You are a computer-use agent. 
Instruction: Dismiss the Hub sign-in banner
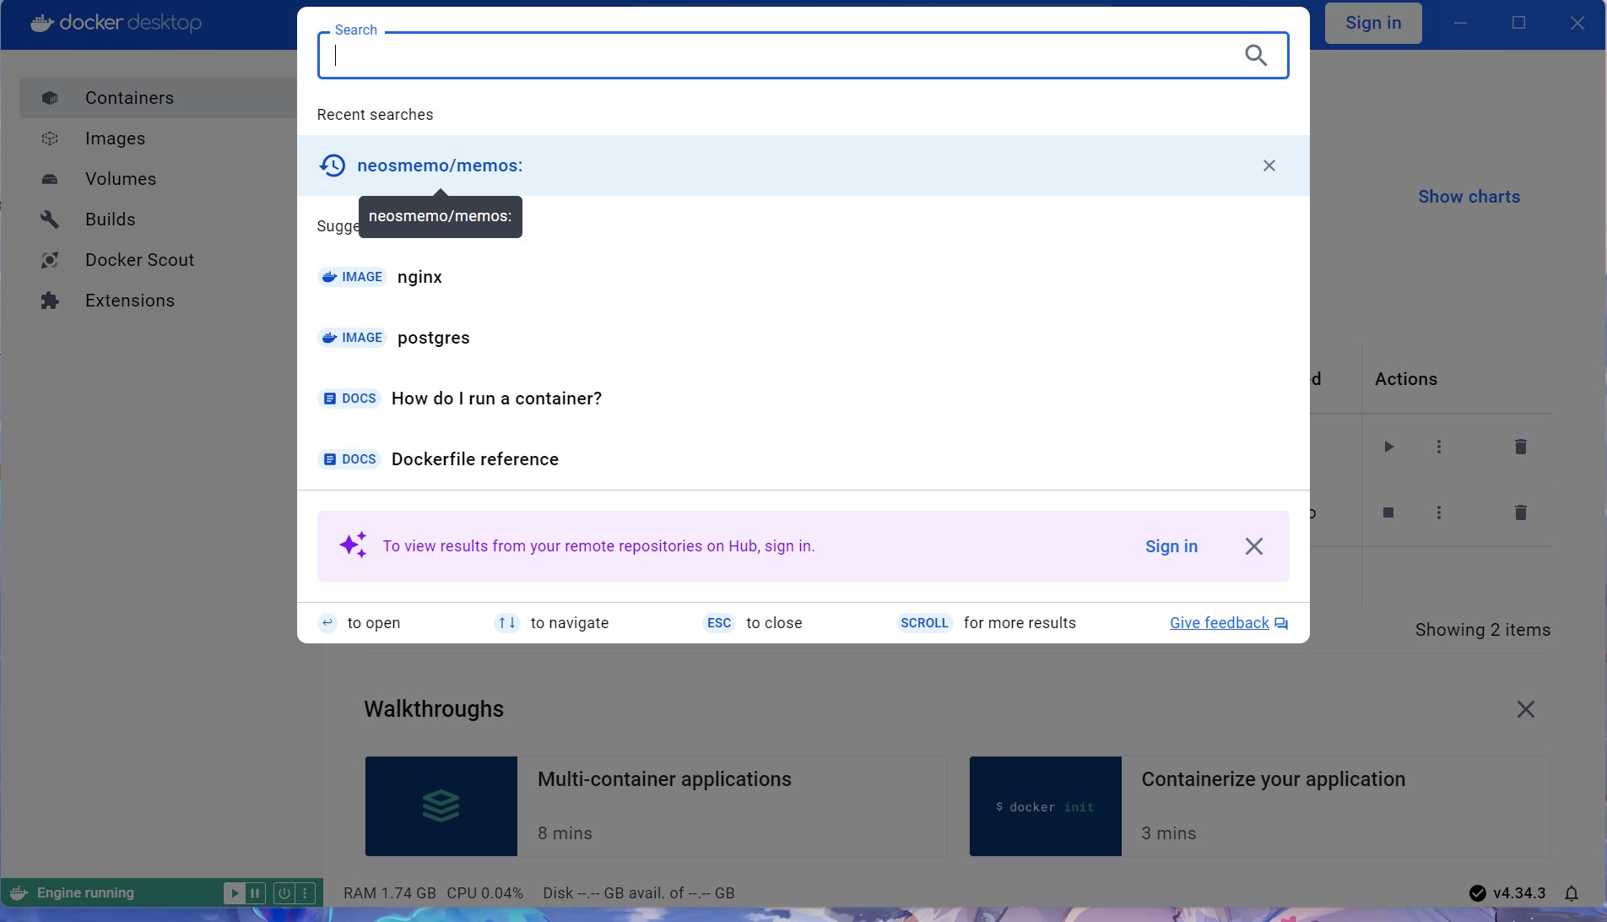point(1253,546)
